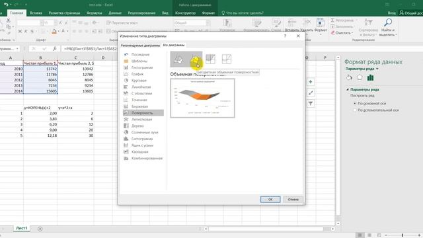Click the Вход sign-in link
The width and height of the screenshot is (423, 238).
click(392, 13)
